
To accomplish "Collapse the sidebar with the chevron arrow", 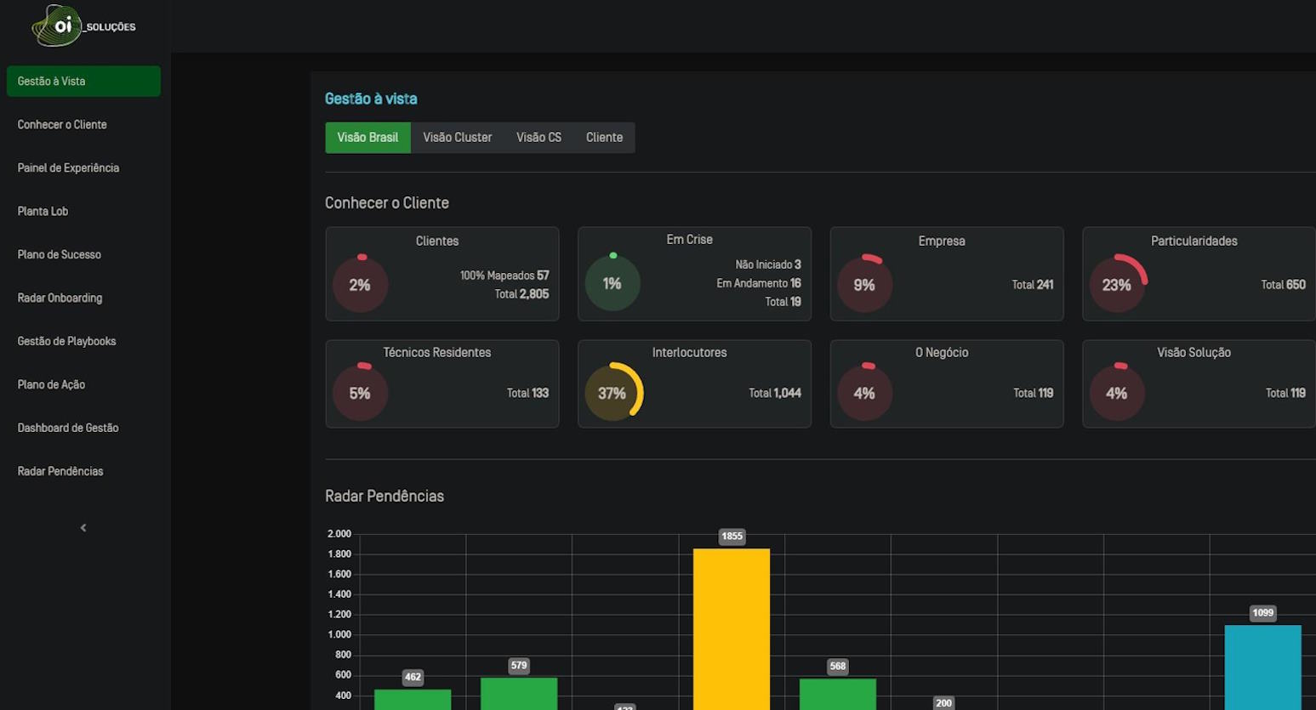I will pyautogui.click(x=83, y=528).
